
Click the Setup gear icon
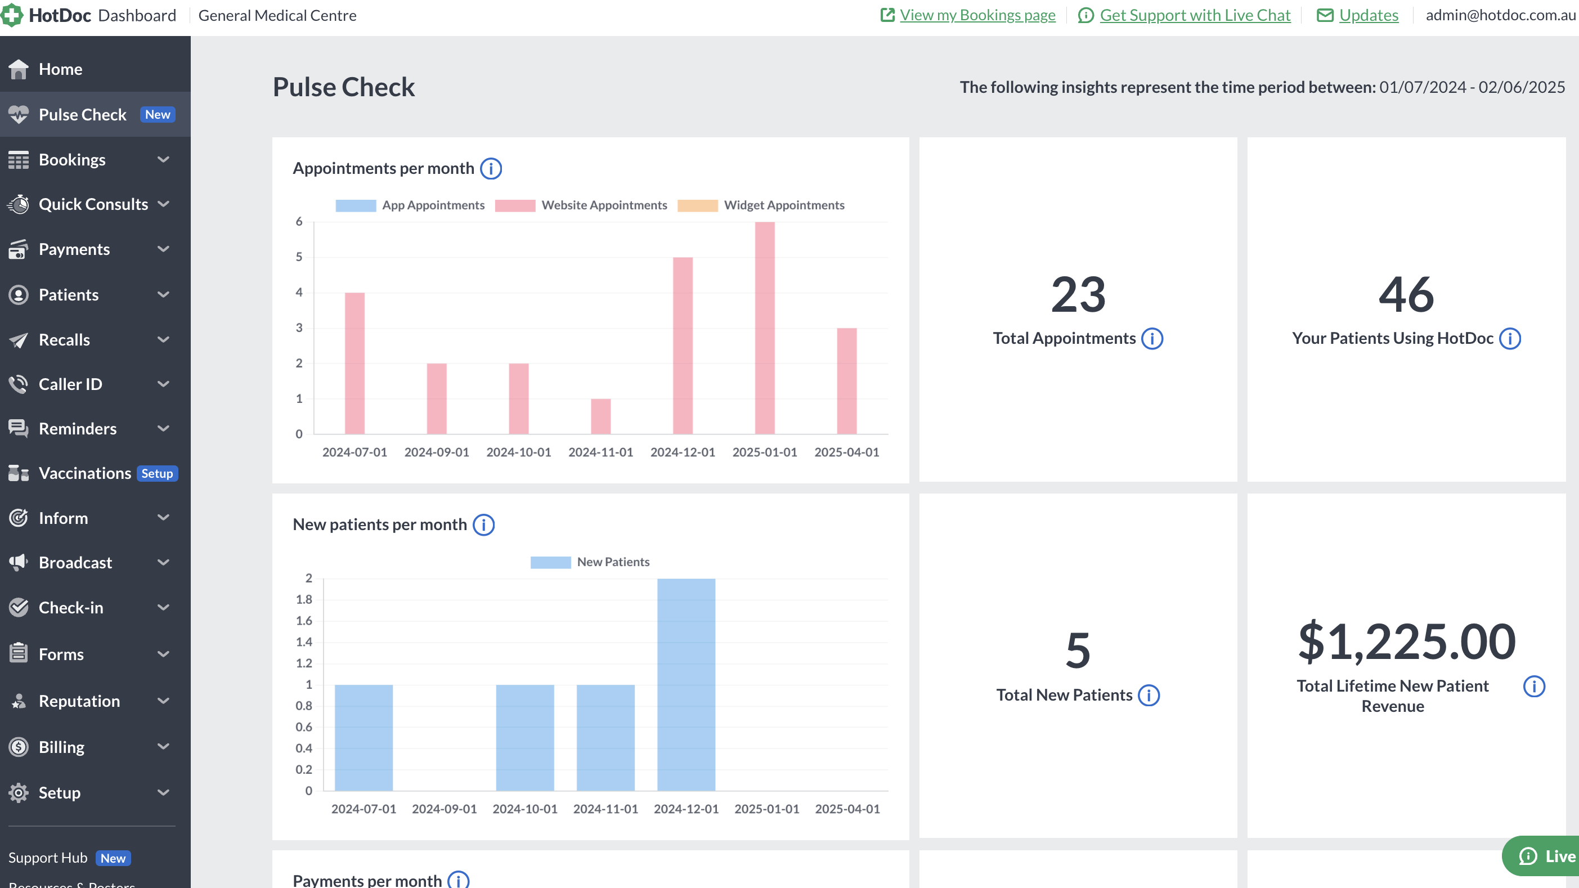(19, 792)
